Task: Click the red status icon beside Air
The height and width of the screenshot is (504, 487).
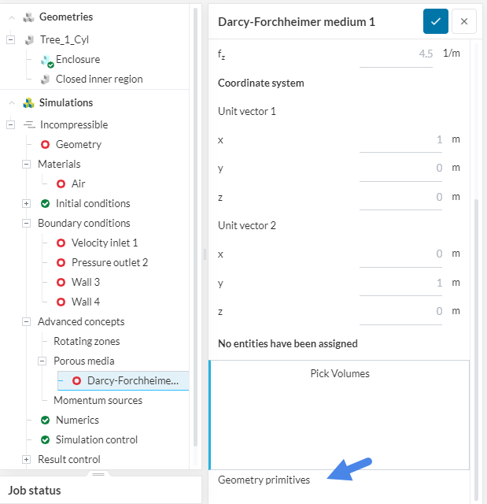Action: point(61,184)
